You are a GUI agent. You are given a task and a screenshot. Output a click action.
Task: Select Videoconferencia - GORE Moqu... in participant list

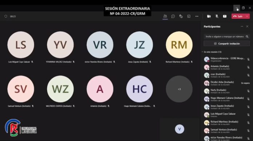[226, 59]
